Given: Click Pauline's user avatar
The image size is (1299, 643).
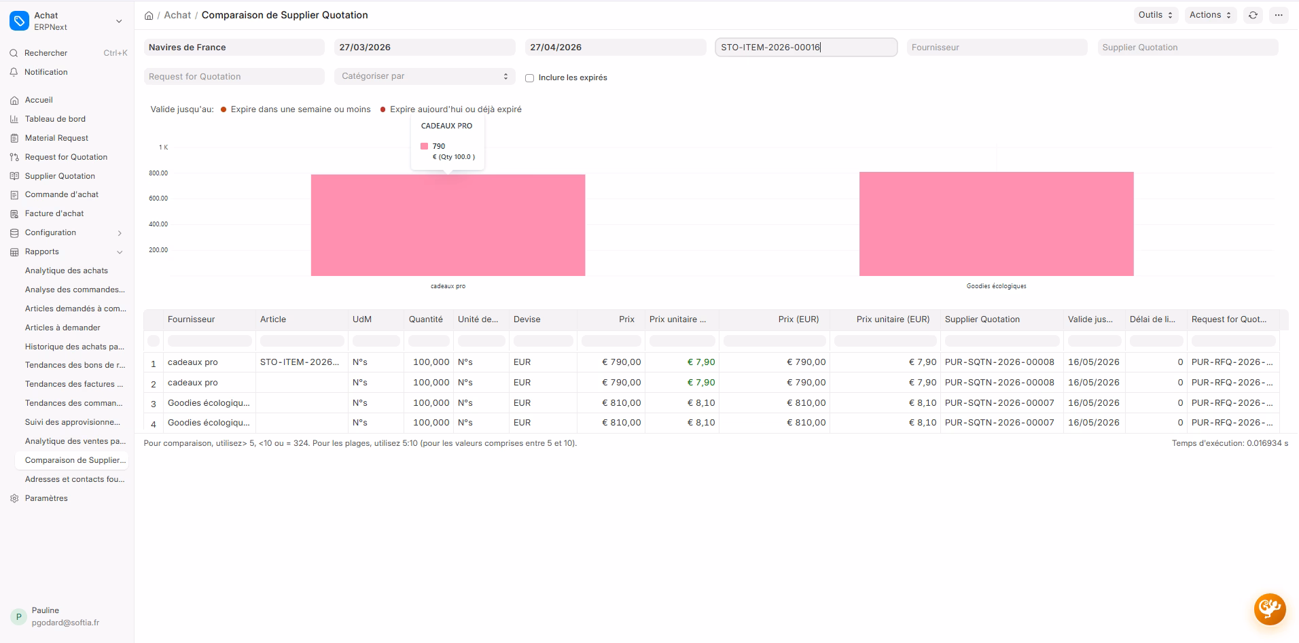Looking at the screenshot, I should tap(18, 616).
